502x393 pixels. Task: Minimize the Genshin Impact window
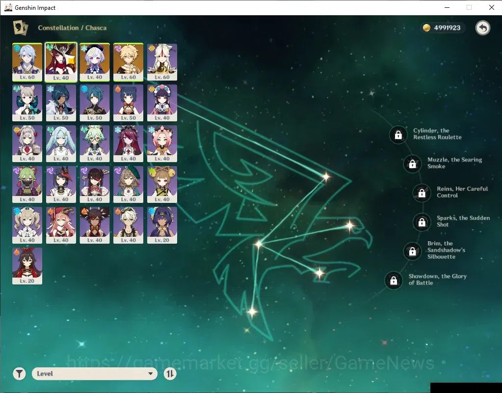[447, 7]
